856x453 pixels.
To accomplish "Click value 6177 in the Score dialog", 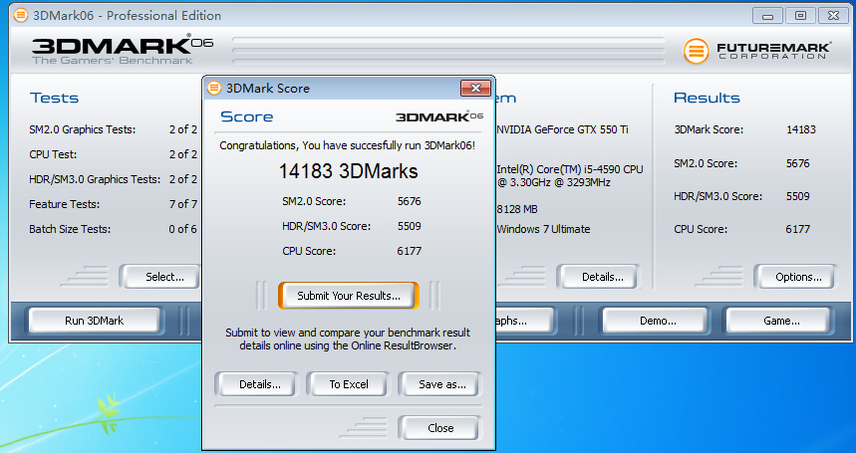I will tap(409, 251).
